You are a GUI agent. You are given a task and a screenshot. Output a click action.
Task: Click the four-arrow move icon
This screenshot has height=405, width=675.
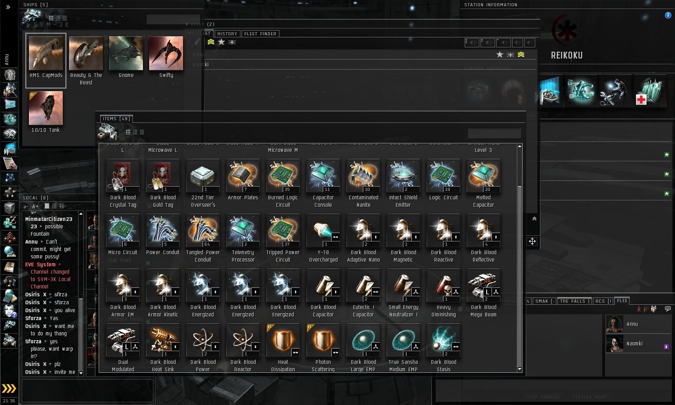(x=532, y=242)
